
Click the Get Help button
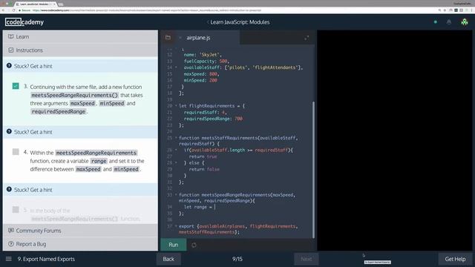click(x=455, y=259)
